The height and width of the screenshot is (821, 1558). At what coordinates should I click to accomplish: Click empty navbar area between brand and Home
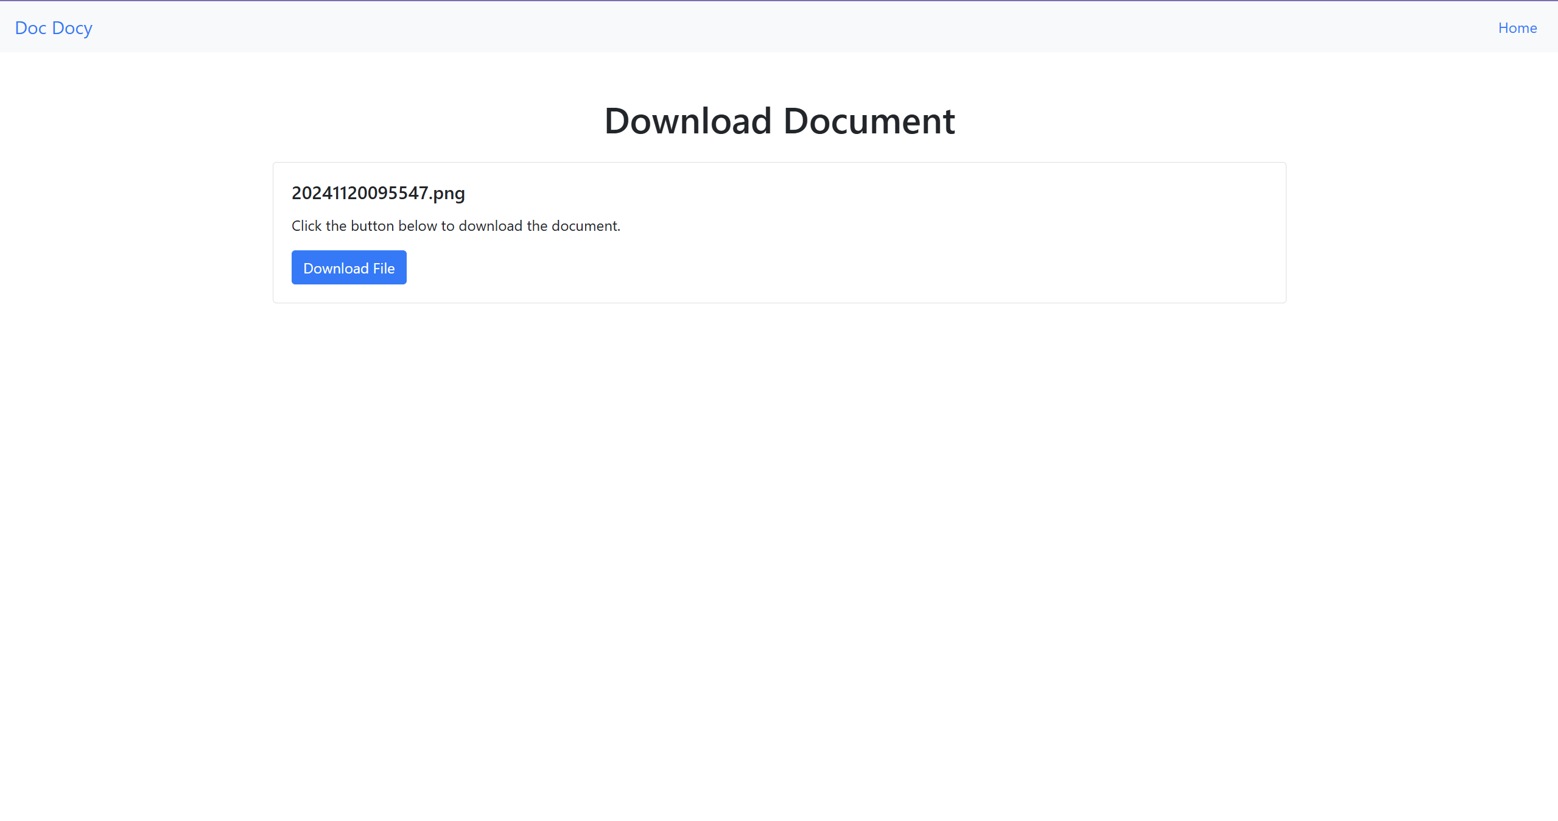791,27
